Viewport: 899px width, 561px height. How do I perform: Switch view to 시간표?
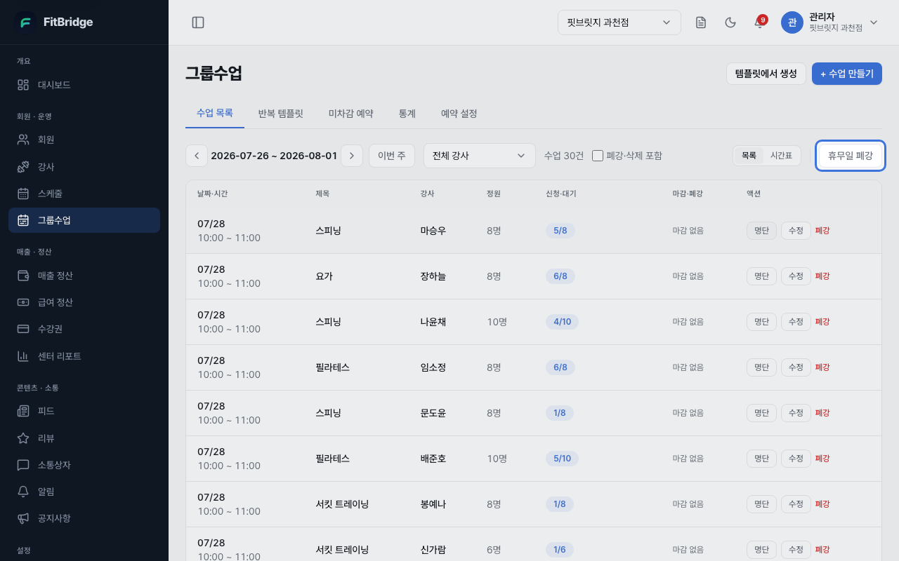point(781,156)
